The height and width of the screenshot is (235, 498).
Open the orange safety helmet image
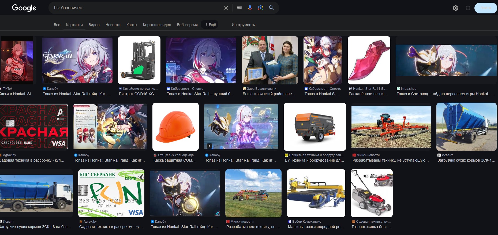(175, 127)
